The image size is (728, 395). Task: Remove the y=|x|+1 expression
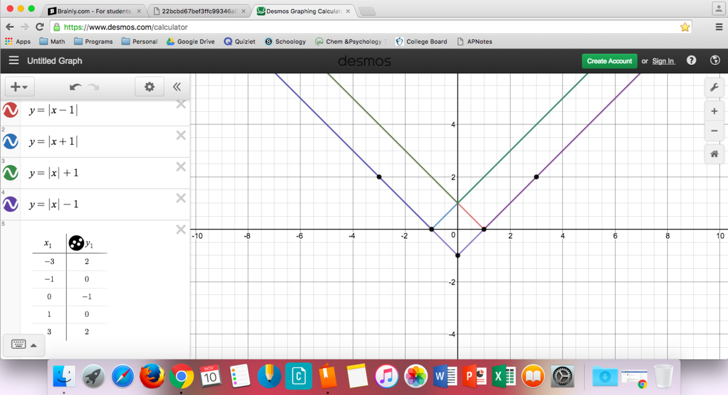coord(180,167)
